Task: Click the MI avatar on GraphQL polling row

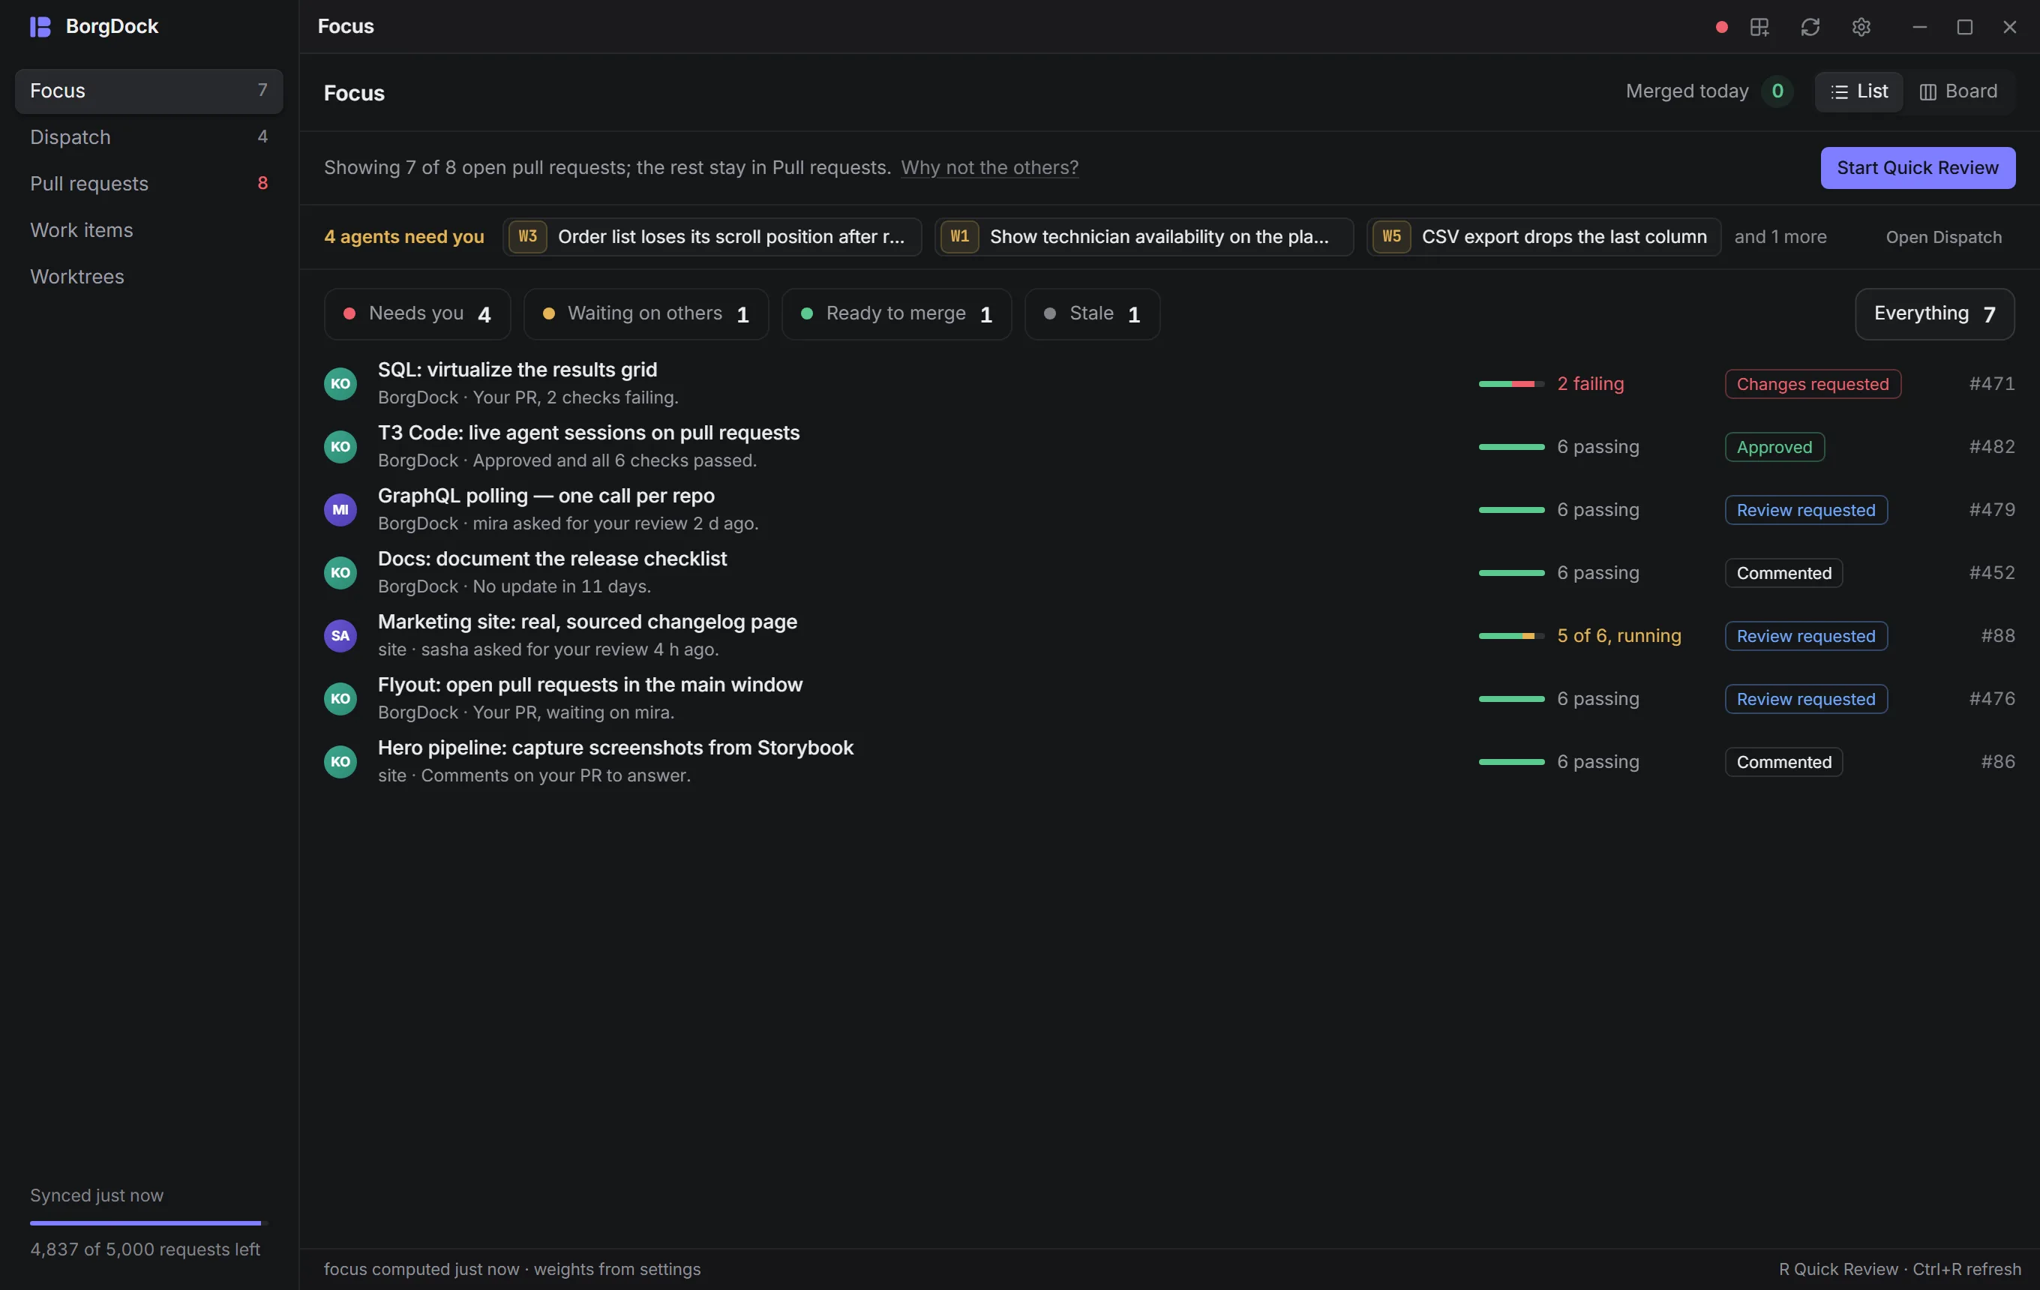Action: (x=340, y=509)
